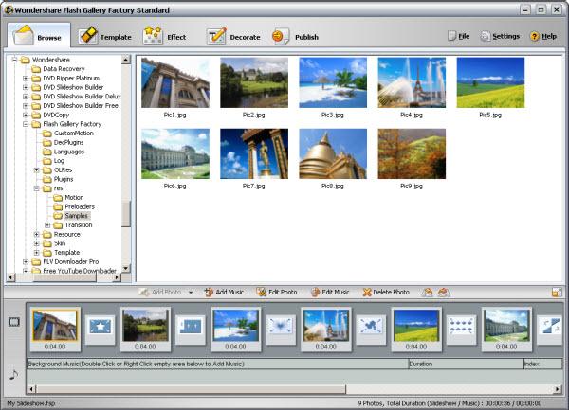
Task: Click the music note icon
Action: click(14, 375)
